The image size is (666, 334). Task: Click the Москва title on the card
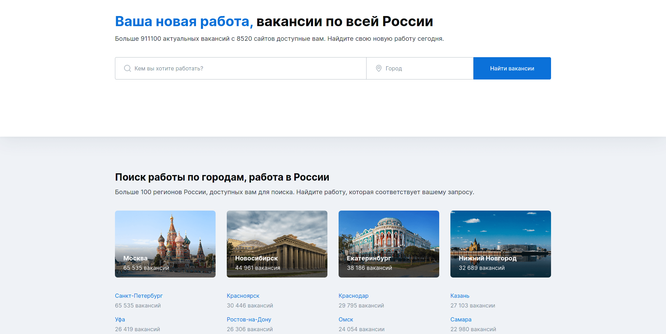(135, 258)
